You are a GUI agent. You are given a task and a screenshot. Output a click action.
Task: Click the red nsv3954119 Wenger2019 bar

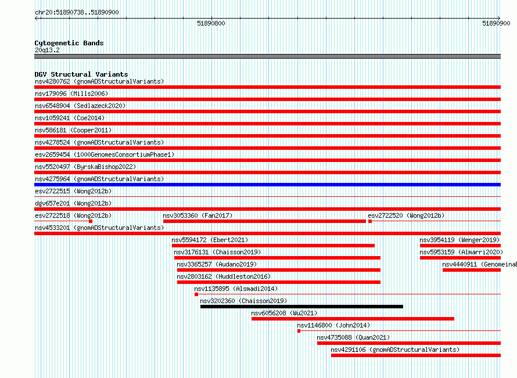tap(460, 246)
